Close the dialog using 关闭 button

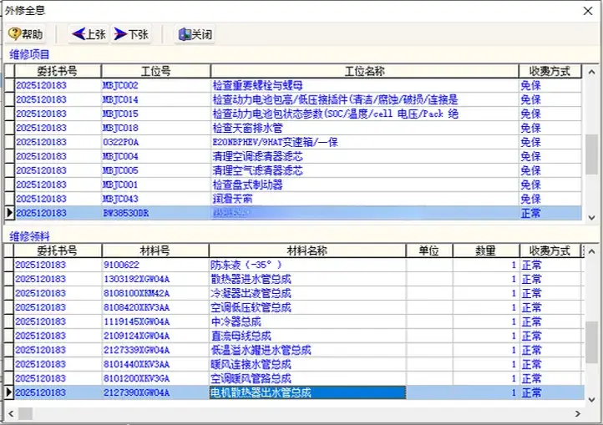pyautogui.click(x=195, y=34)
